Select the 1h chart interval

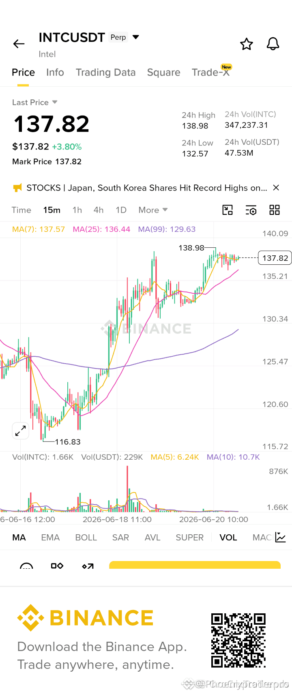click(x=77, y=210)
